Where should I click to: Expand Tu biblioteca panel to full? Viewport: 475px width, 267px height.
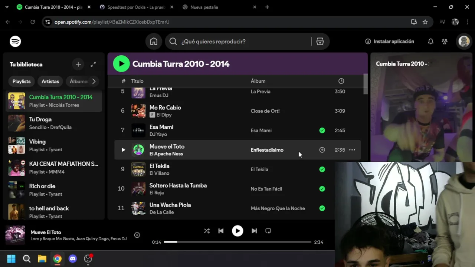[x=93, y=65]
